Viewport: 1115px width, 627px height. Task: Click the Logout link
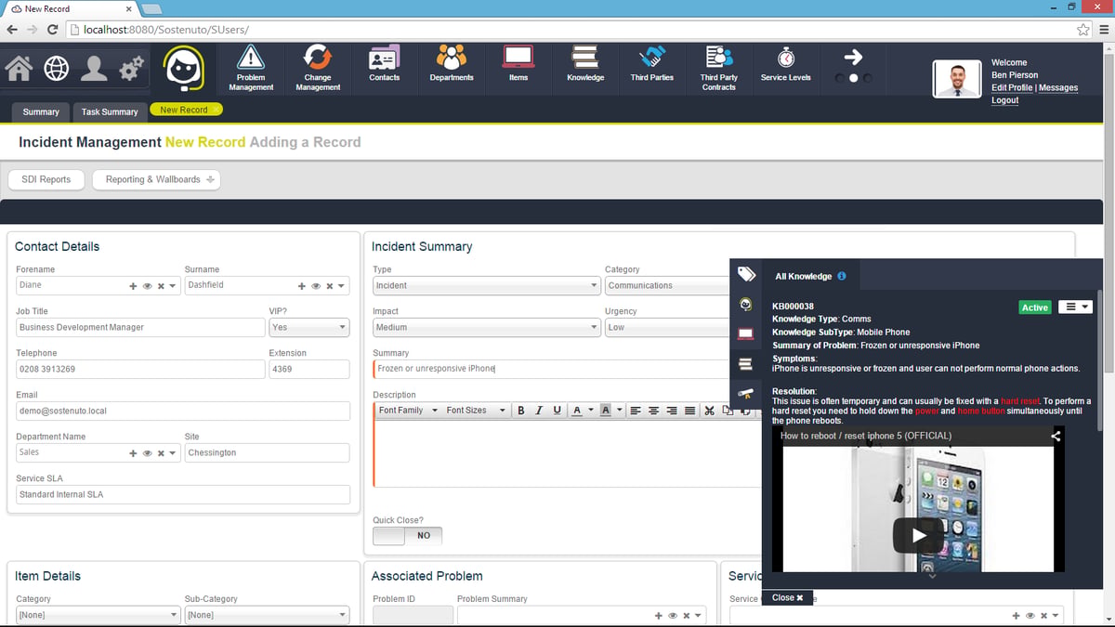click(x=1005, y=100)
